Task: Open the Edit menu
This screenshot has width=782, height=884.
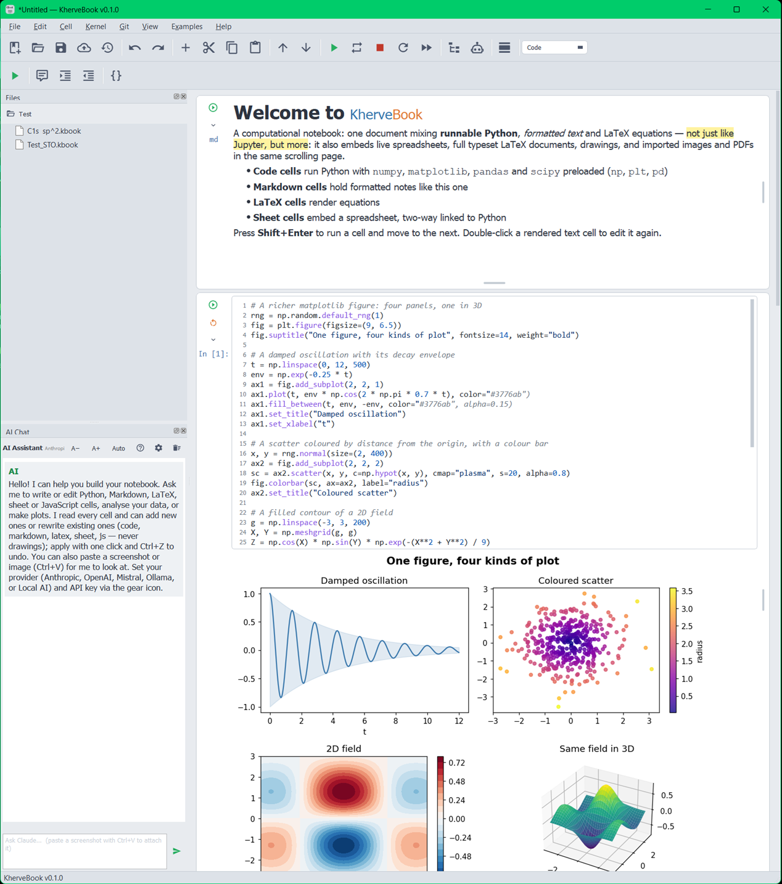Action: pos(40,27)
